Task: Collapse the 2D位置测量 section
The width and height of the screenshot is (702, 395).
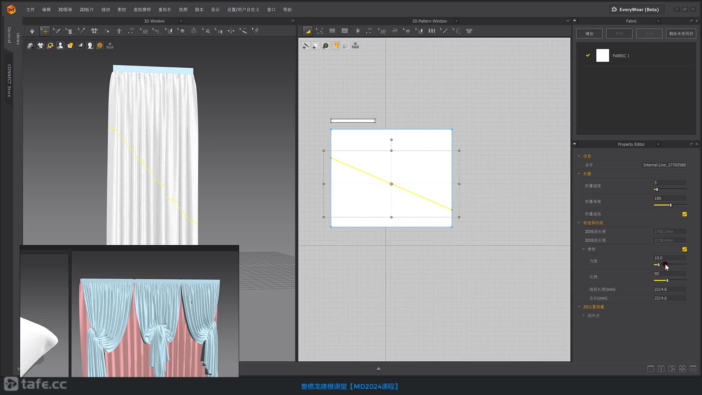Action: 579,307
